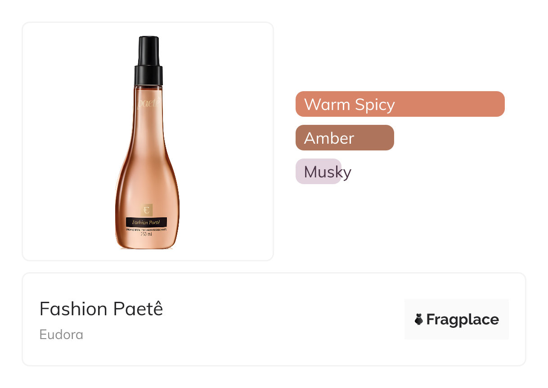Image resolution: width=548 pixels, height=388 pixels.
Task: Click the wide lower body of the bottle
Action: click(147, 184)
